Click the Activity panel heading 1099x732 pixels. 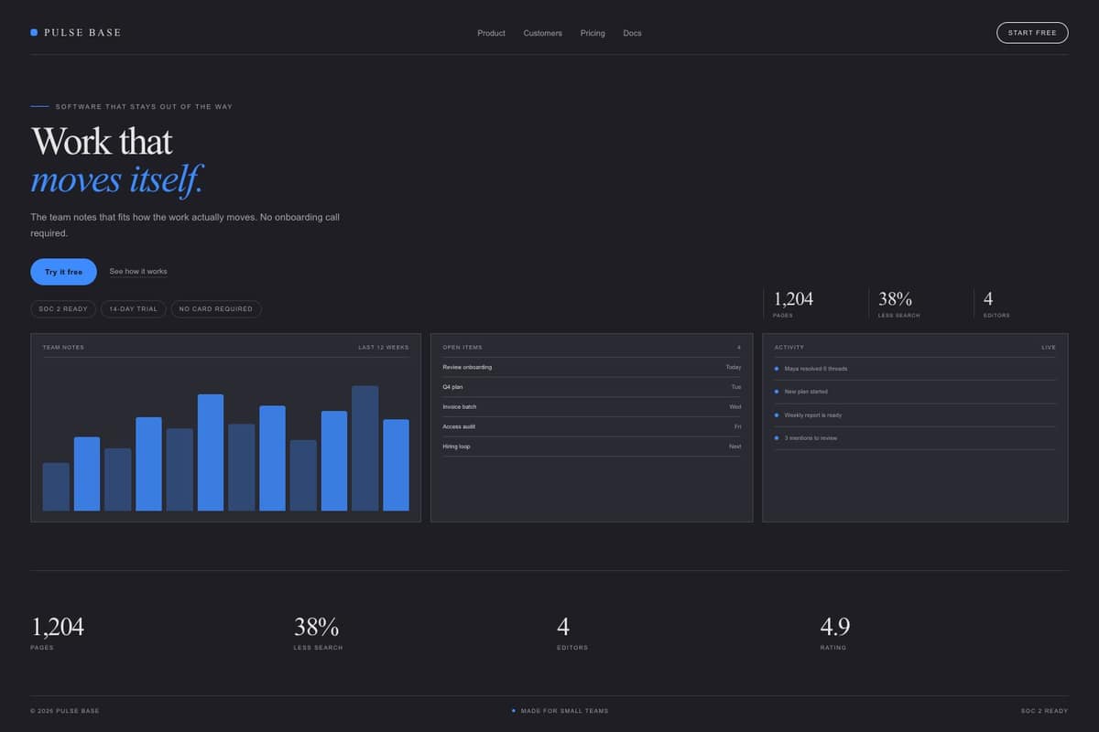789,348
